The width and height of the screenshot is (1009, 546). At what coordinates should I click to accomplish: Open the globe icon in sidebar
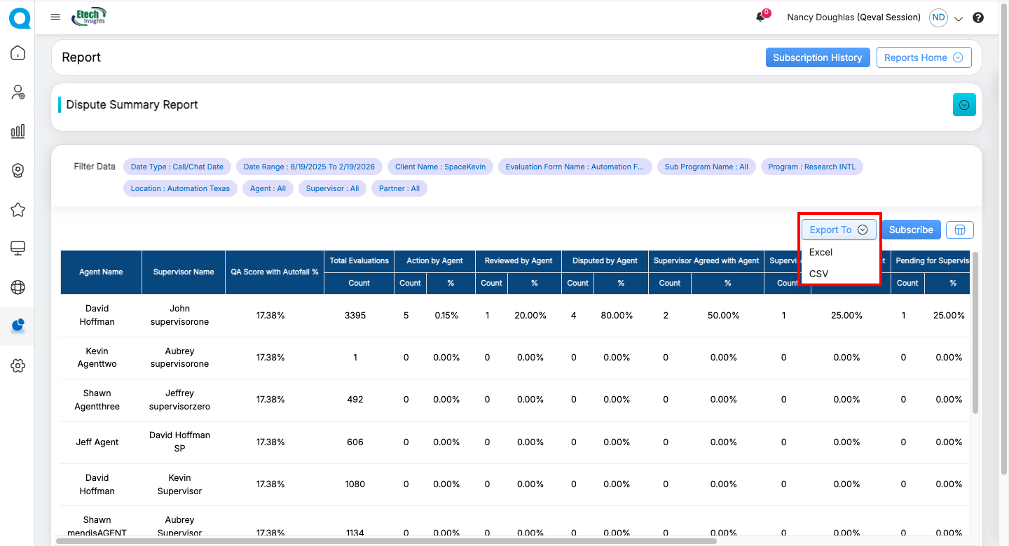pos(18,287)
